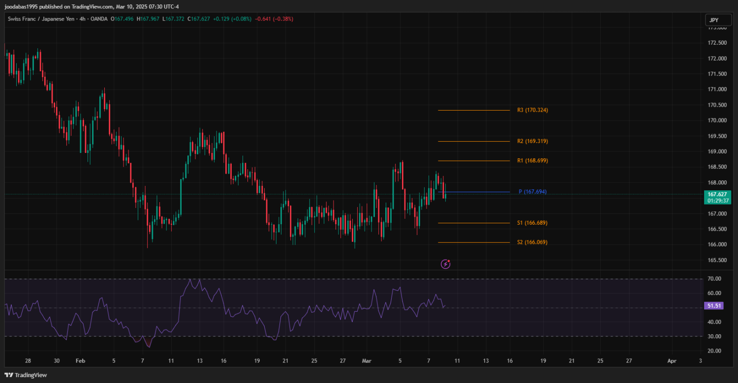Click the purple lightning event icon
Viewport: 738px width, 383px height.
pos(445,264)
